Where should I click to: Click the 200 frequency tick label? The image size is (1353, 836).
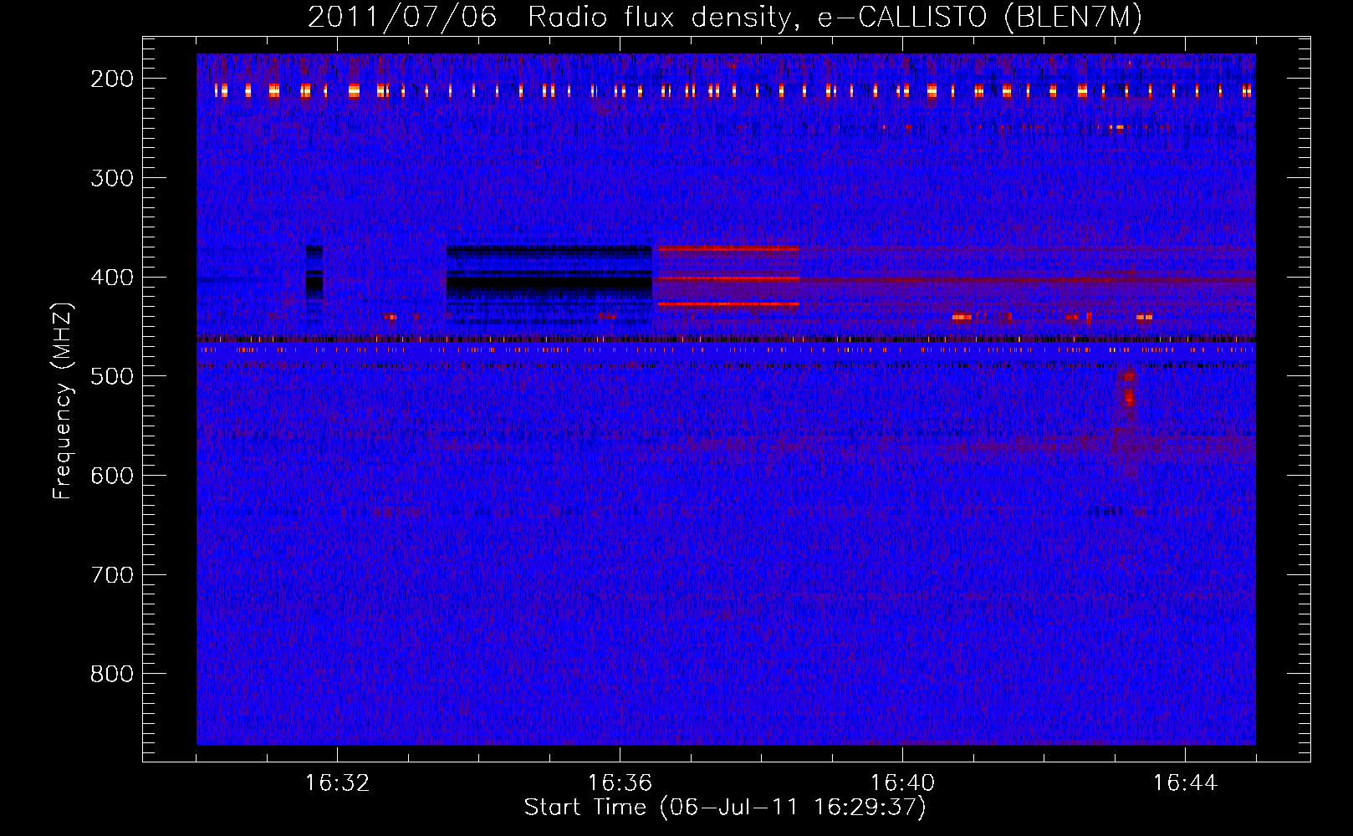coord(112,79)
